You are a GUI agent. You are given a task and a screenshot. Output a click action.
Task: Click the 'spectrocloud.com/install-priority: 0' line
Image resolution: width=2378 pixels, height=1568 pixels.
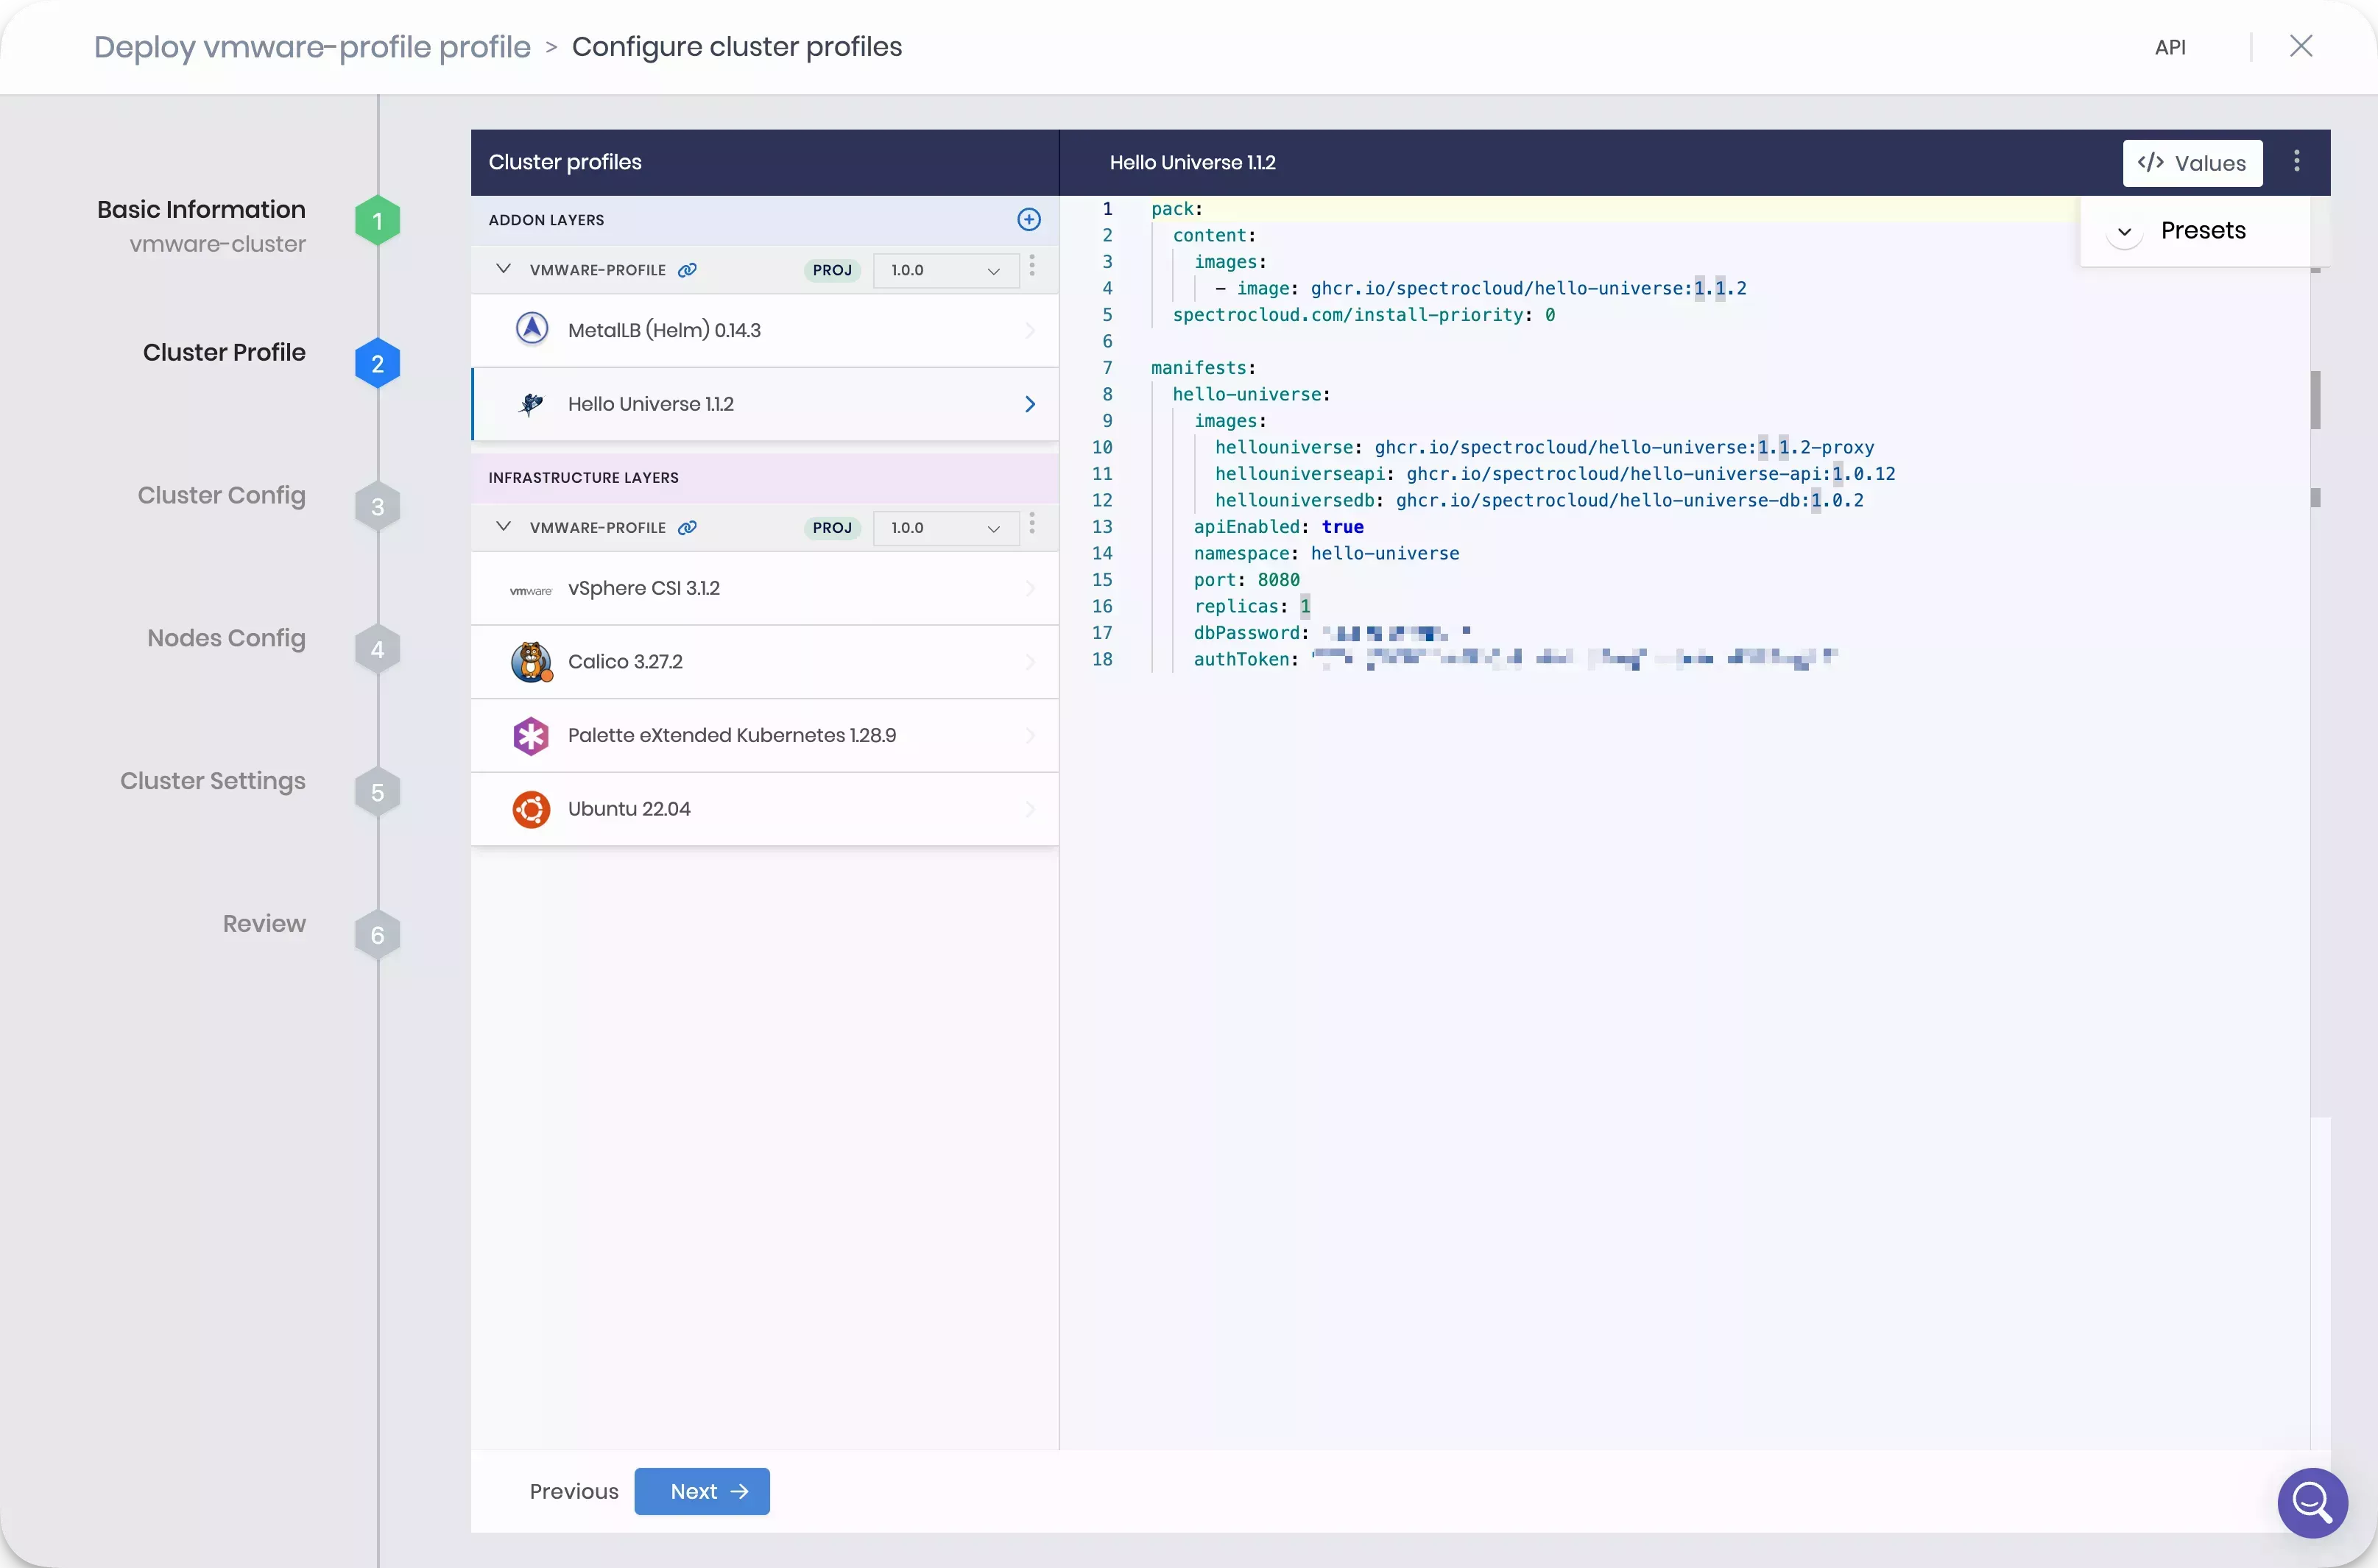tap(1363, 315)
